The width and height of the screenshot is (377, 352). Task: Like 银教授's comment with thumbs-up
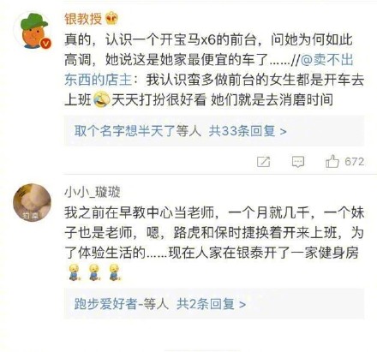click(332, 161)
